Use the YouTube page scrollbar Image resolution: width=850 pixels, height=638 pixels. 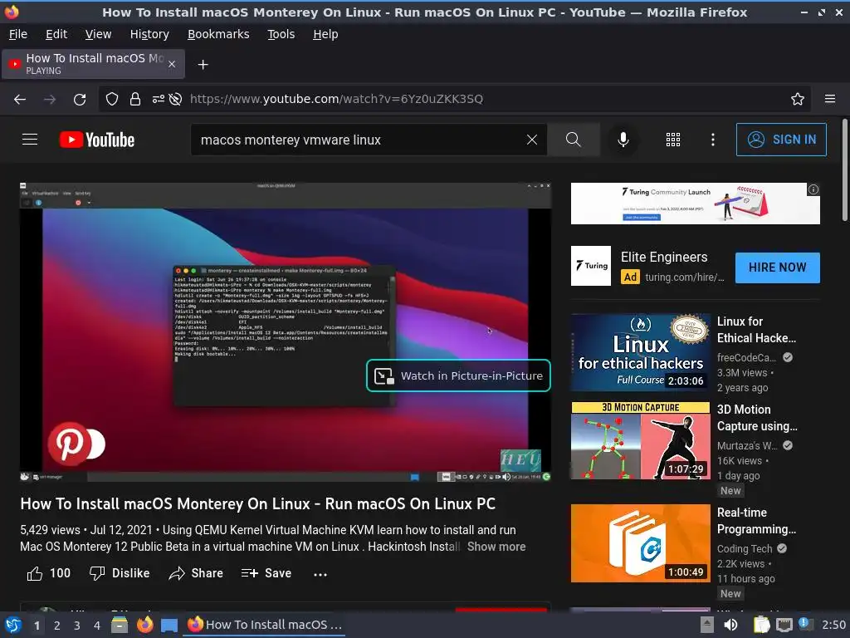(844, 169)
